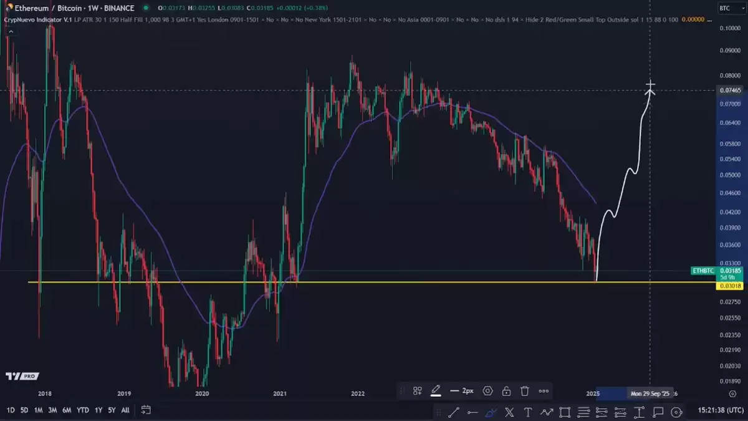Toggle the lock on selected drawing
Viewport: 748px width, 421px height.
(x=506, y=391)
